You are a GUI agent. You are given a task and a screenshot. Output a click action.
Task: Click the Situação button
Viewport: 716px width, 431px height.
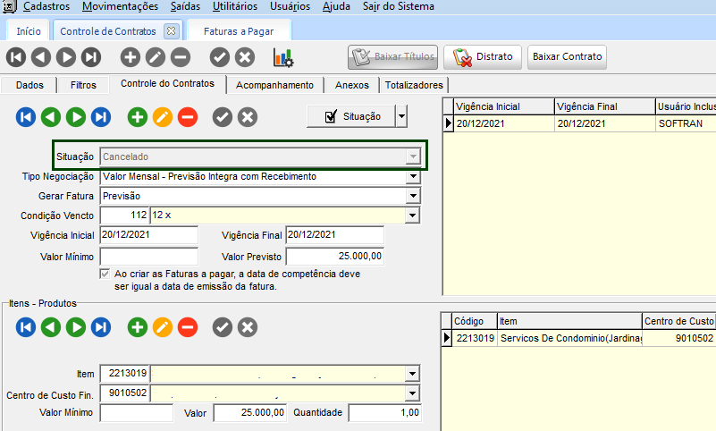[350, 116]
